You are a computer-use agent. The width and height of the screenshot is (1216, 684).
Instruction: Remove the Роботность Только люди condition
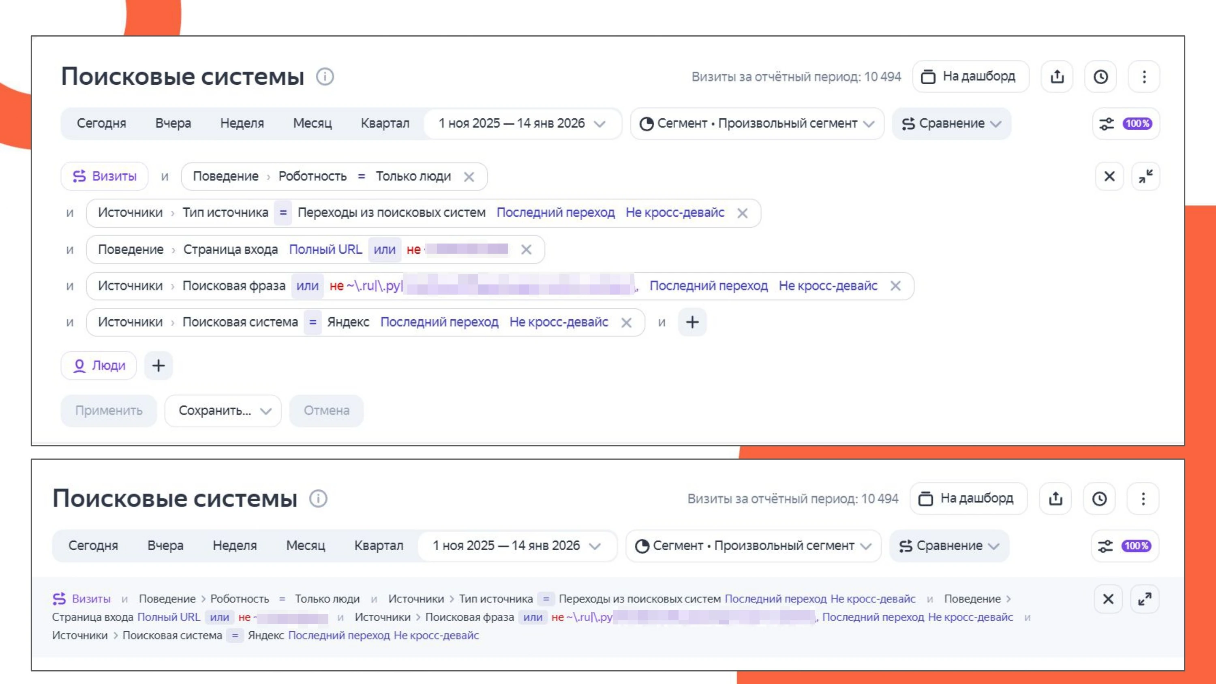[x=469, y=177]
